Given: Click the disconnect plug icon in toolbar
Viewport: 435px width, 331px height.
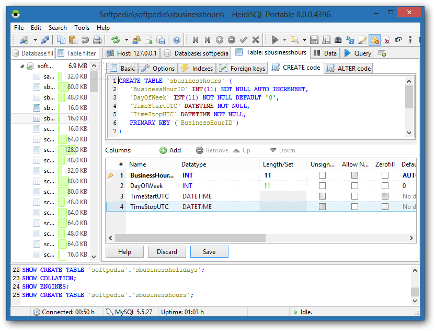Looking at the screenshot, I should coord(45,40).
